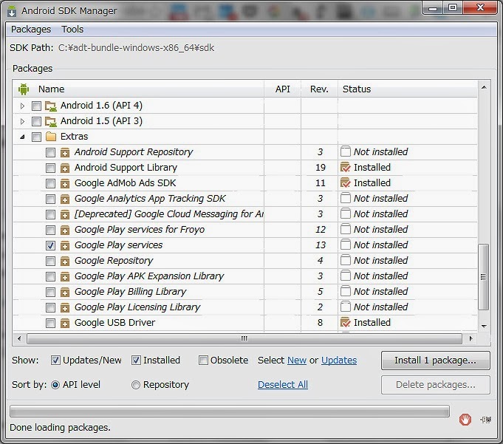Check the Google USB Driver checkbox
503x444 pixels.
click(50, 323)
